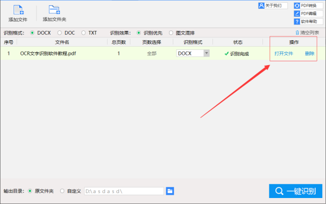326x204 pixels.
Task: Click the output path input field
Action: pos(124,191)
